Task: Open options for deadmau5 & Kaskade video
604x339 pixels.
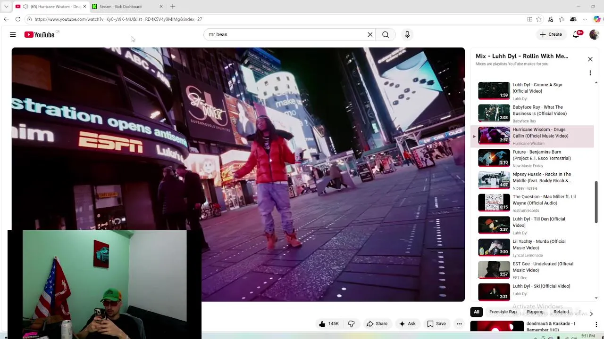Action: 596,324
